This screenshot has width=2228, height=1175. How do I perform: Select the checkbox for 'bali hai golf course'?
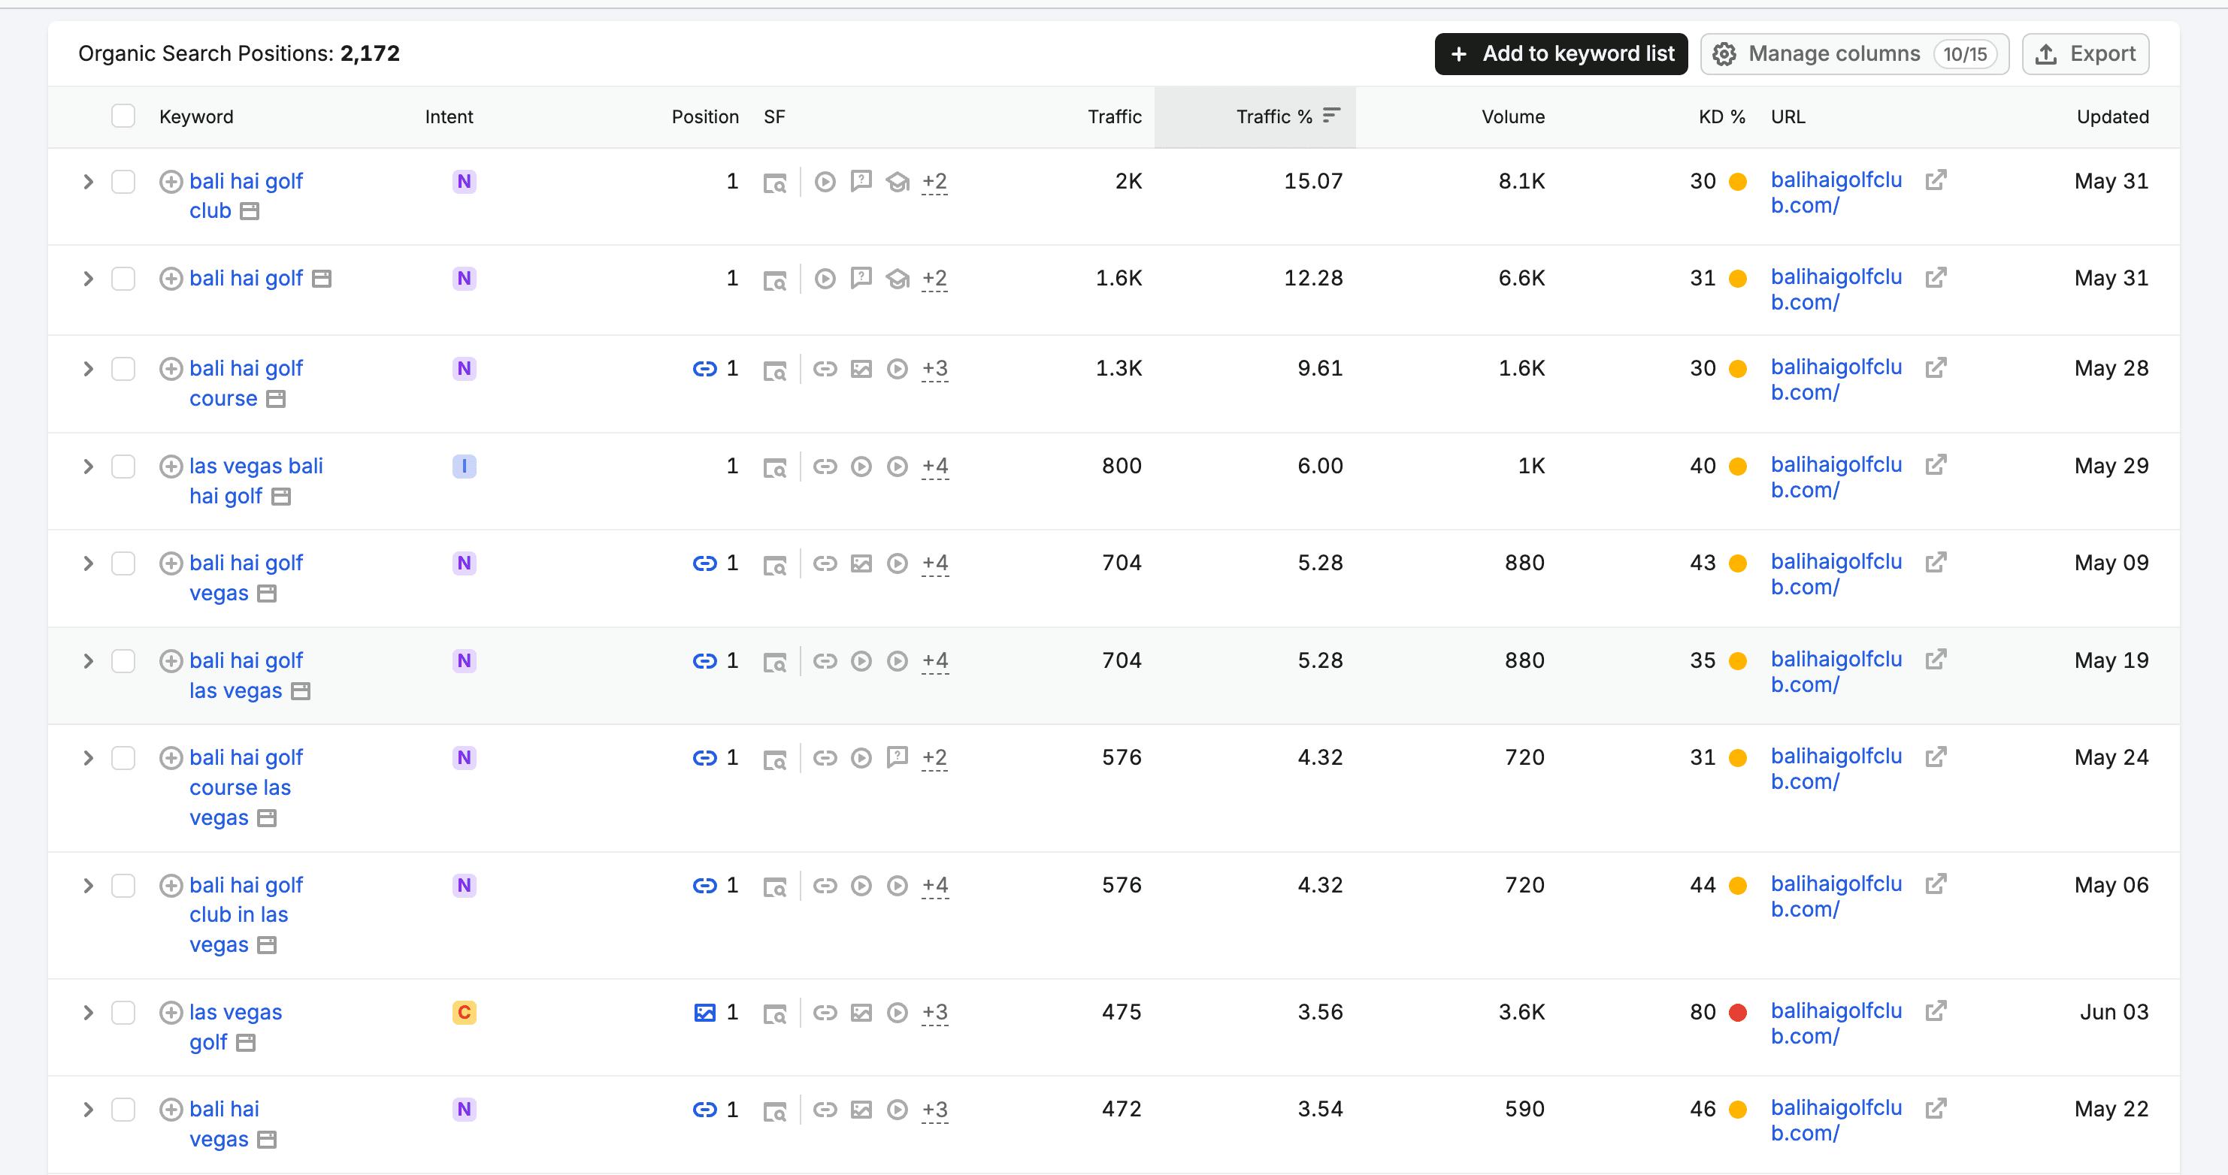(123, 369)
